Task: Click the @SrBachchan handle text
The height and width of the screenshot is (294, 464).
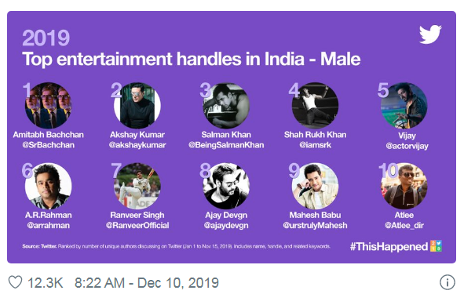Action: (x=48, y=145)
